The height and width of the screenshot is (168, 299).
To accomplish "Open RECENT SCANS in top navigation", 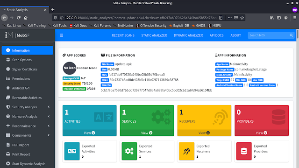I will pos(123,35).
